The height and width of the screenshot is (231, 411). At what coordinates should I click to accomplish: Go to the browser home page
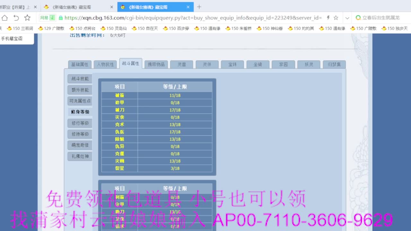click(x=5, y=18)
